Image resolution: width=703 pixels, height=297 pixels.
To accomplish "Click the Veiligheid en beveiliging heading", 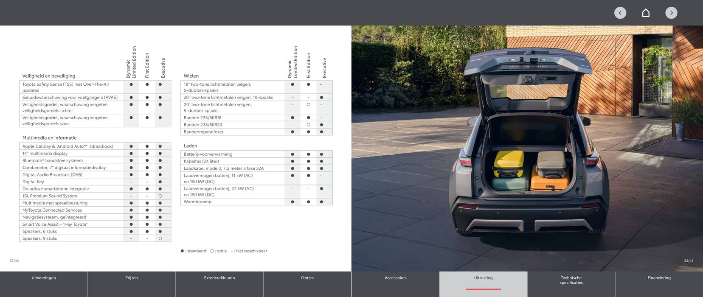I will click(x=49, y=76).
